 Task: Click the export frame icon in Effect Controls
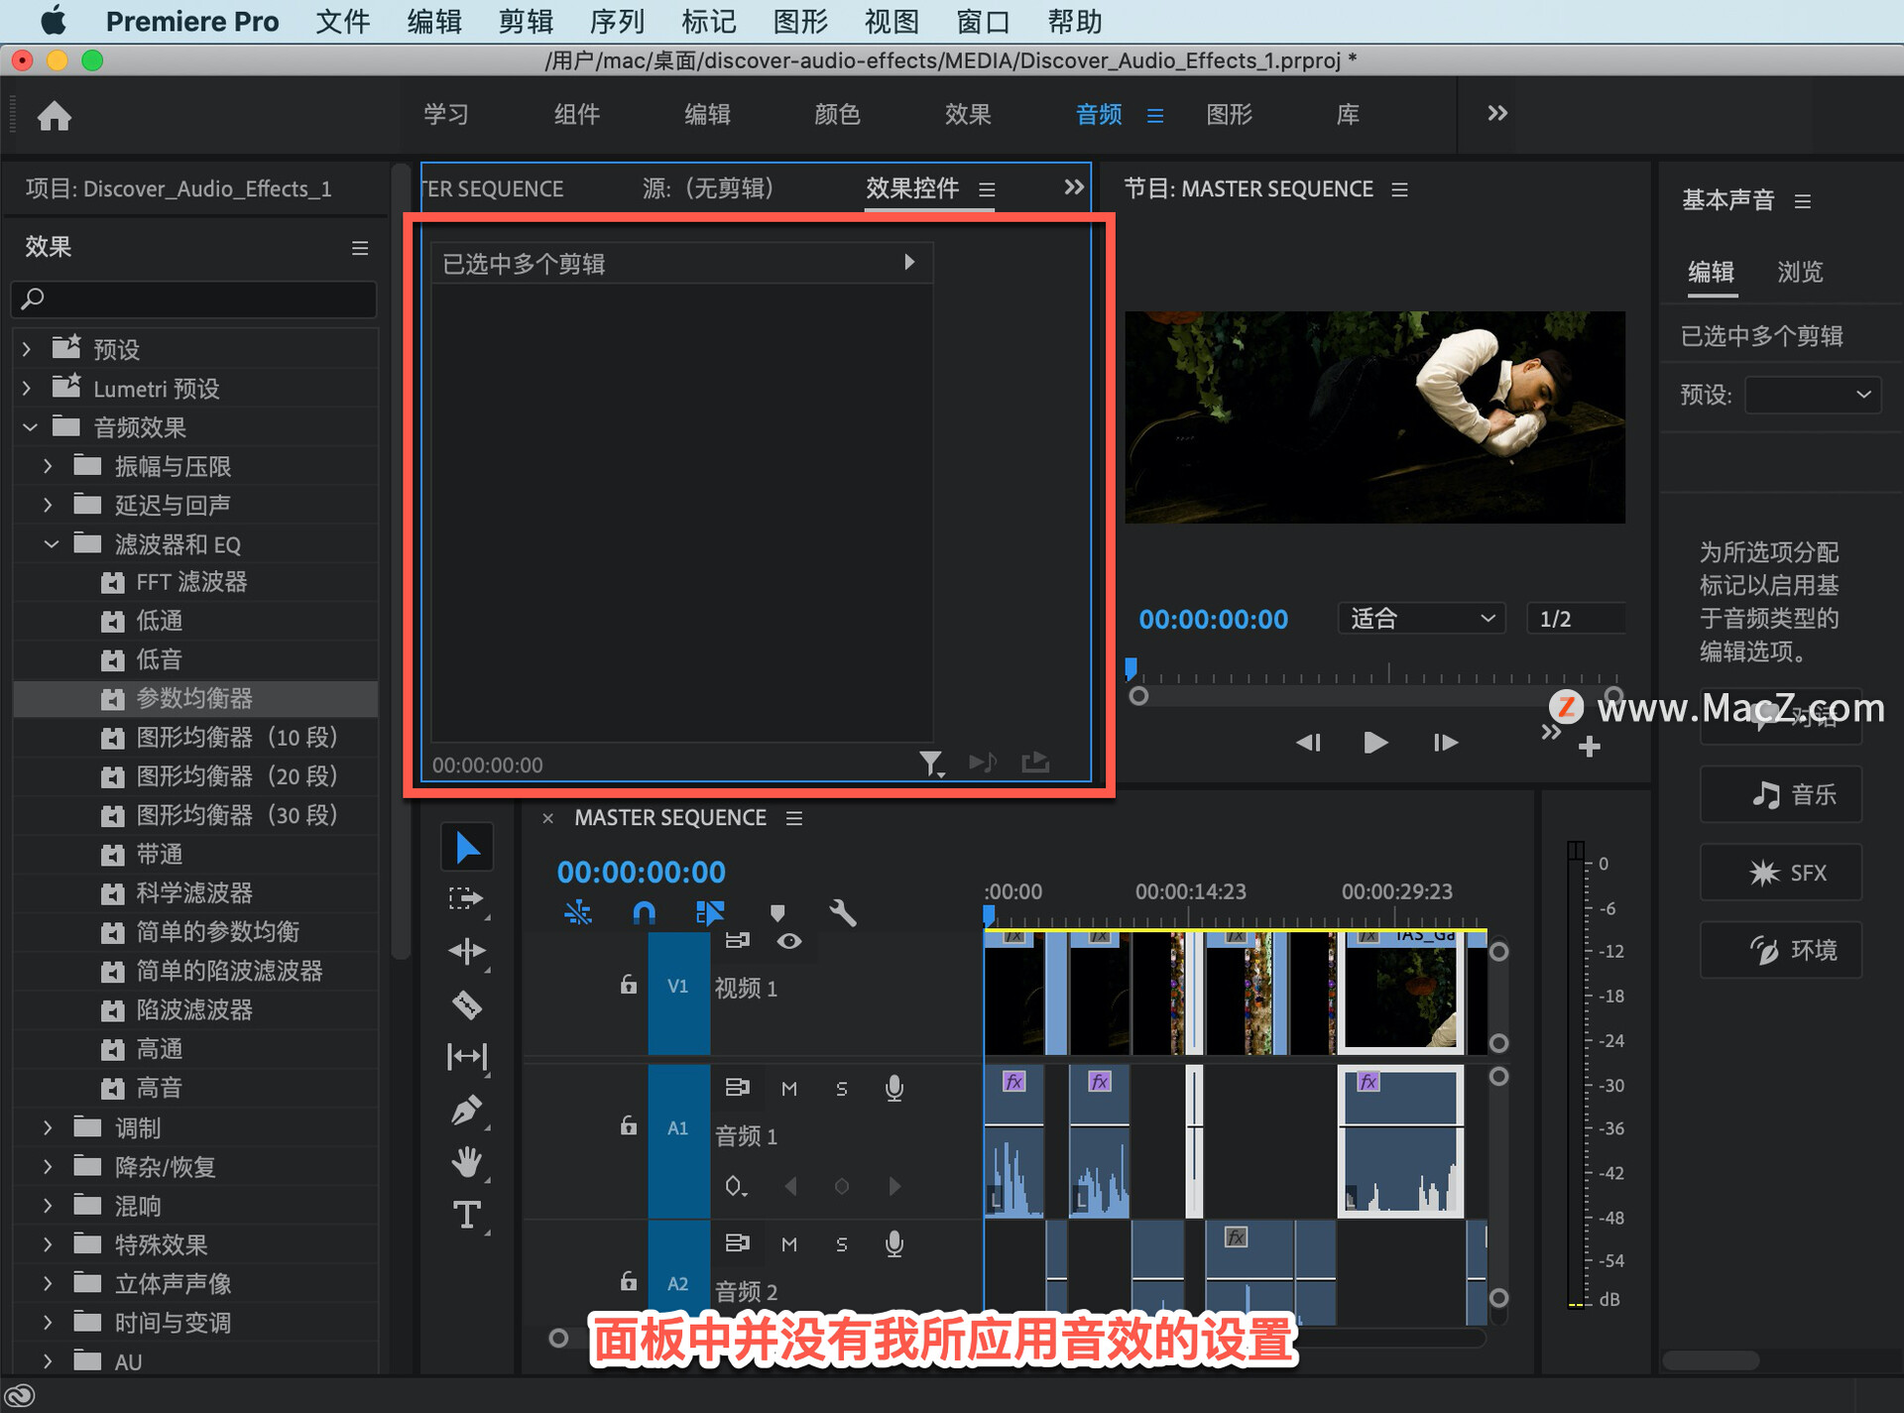(1035, 762)
